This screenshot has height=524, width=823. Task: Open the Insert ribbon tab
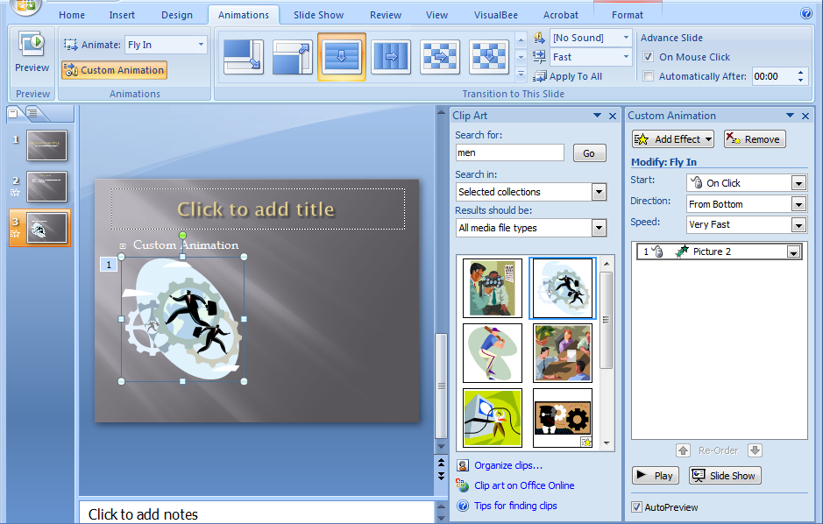point(122,15)
